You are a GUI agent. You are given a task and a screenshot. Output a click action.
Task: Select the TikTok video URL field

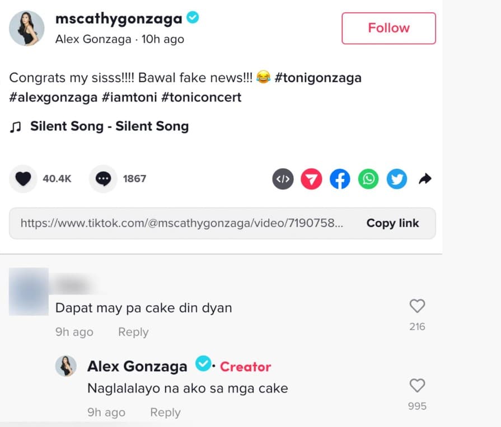click(182, 223)
